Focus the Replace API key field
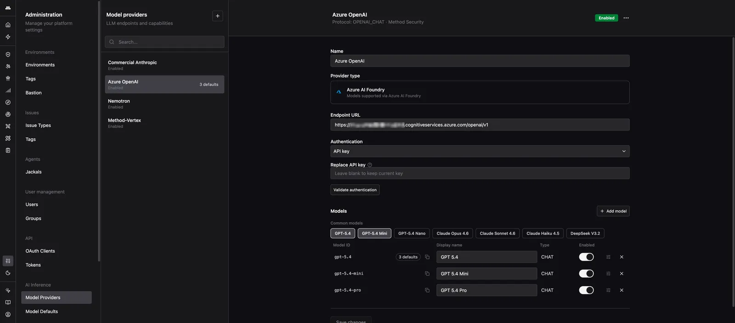 pos(480,174)
